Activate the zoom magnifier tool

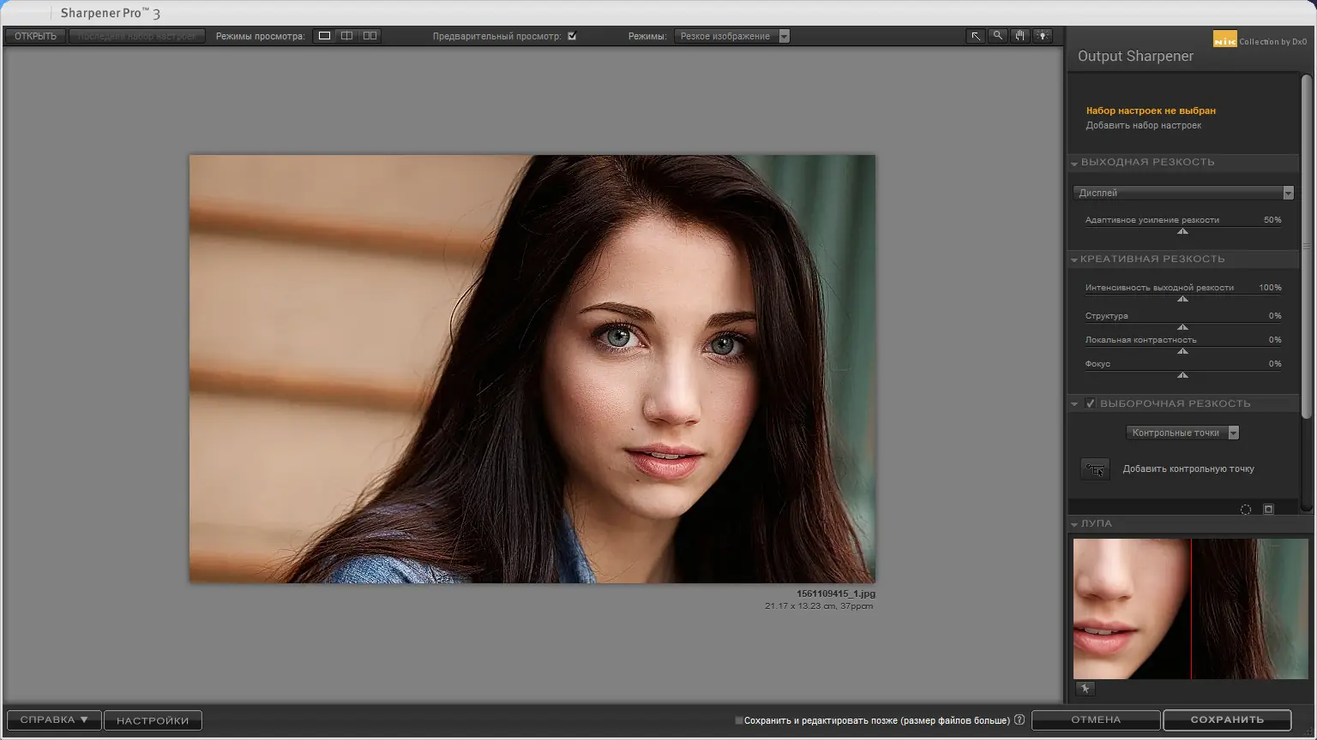coord(998,36)
